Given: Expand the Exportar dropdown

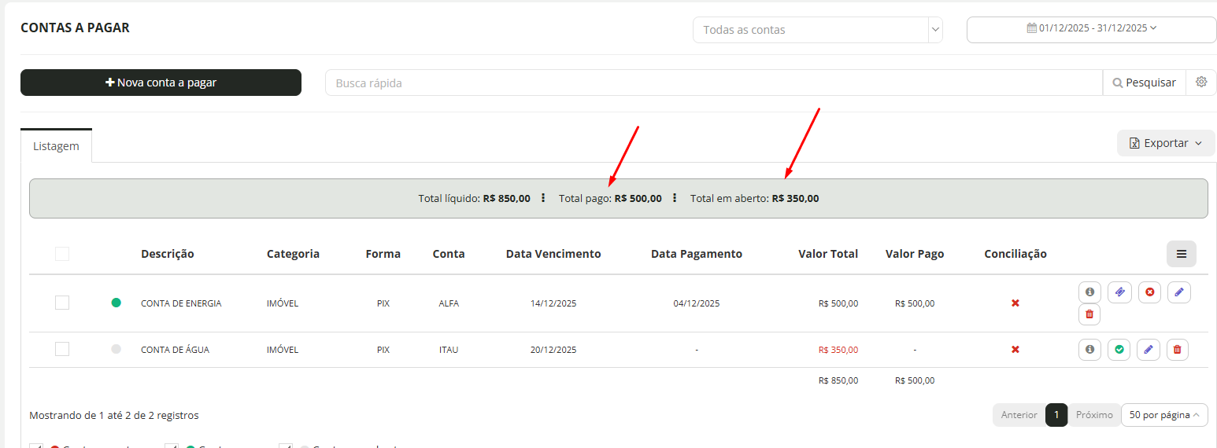Looking at the screenshot, I should 1166,143.
